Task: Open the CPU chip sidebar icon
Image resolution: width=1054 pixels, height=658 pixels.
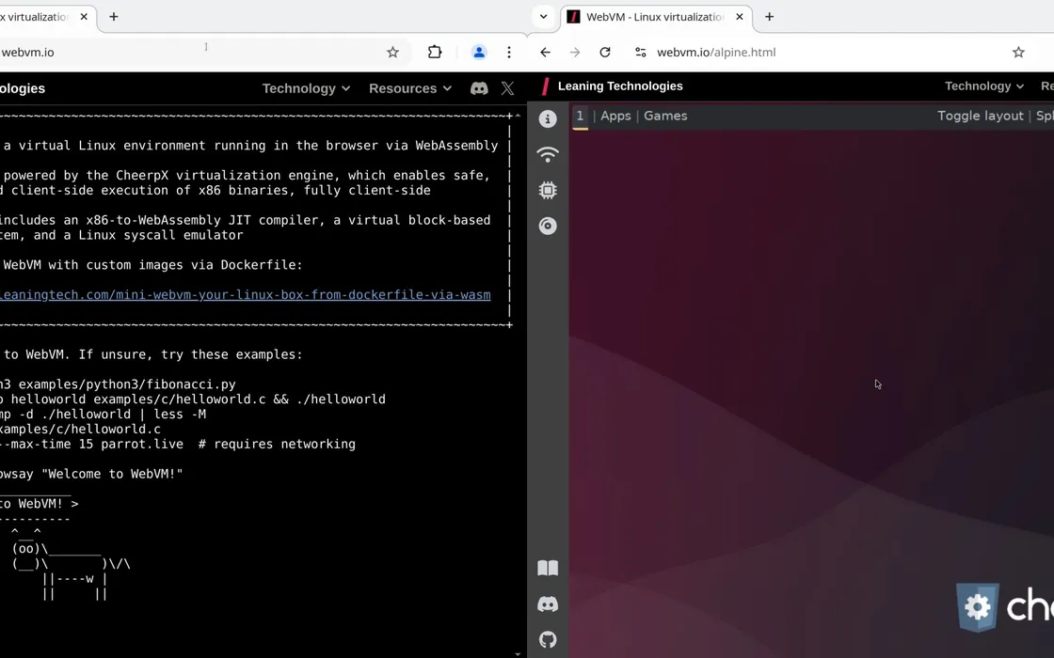Action: point(548,190)
